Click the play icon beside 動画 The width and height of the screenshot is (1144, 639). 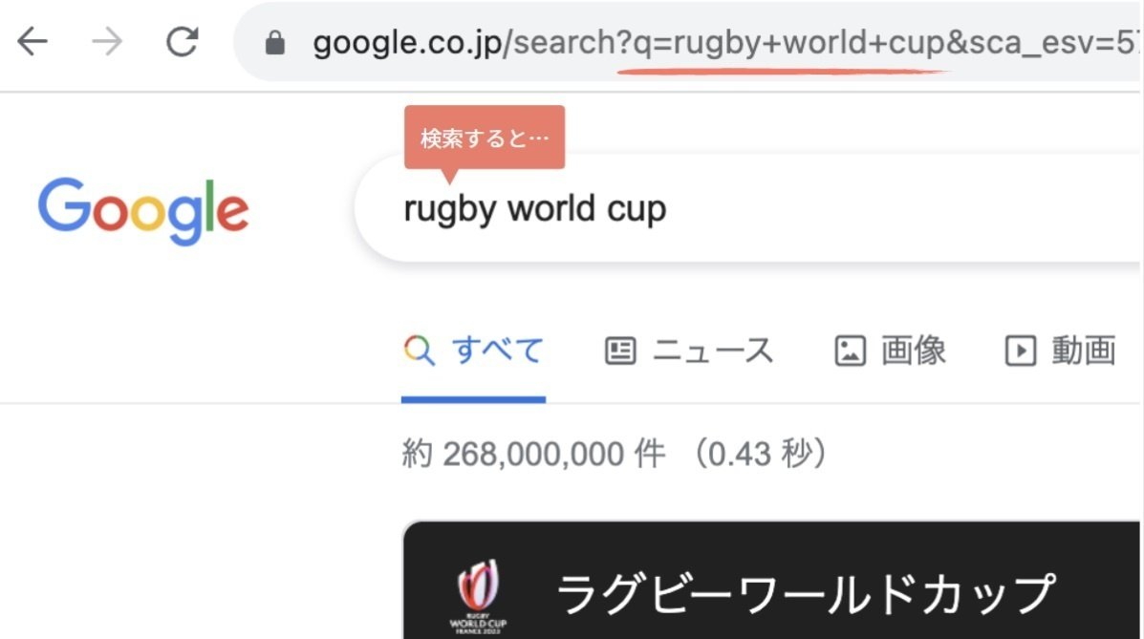1020,351
